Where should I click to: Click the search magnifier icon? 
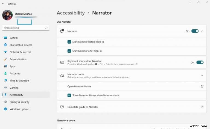[x=46, y=28]
